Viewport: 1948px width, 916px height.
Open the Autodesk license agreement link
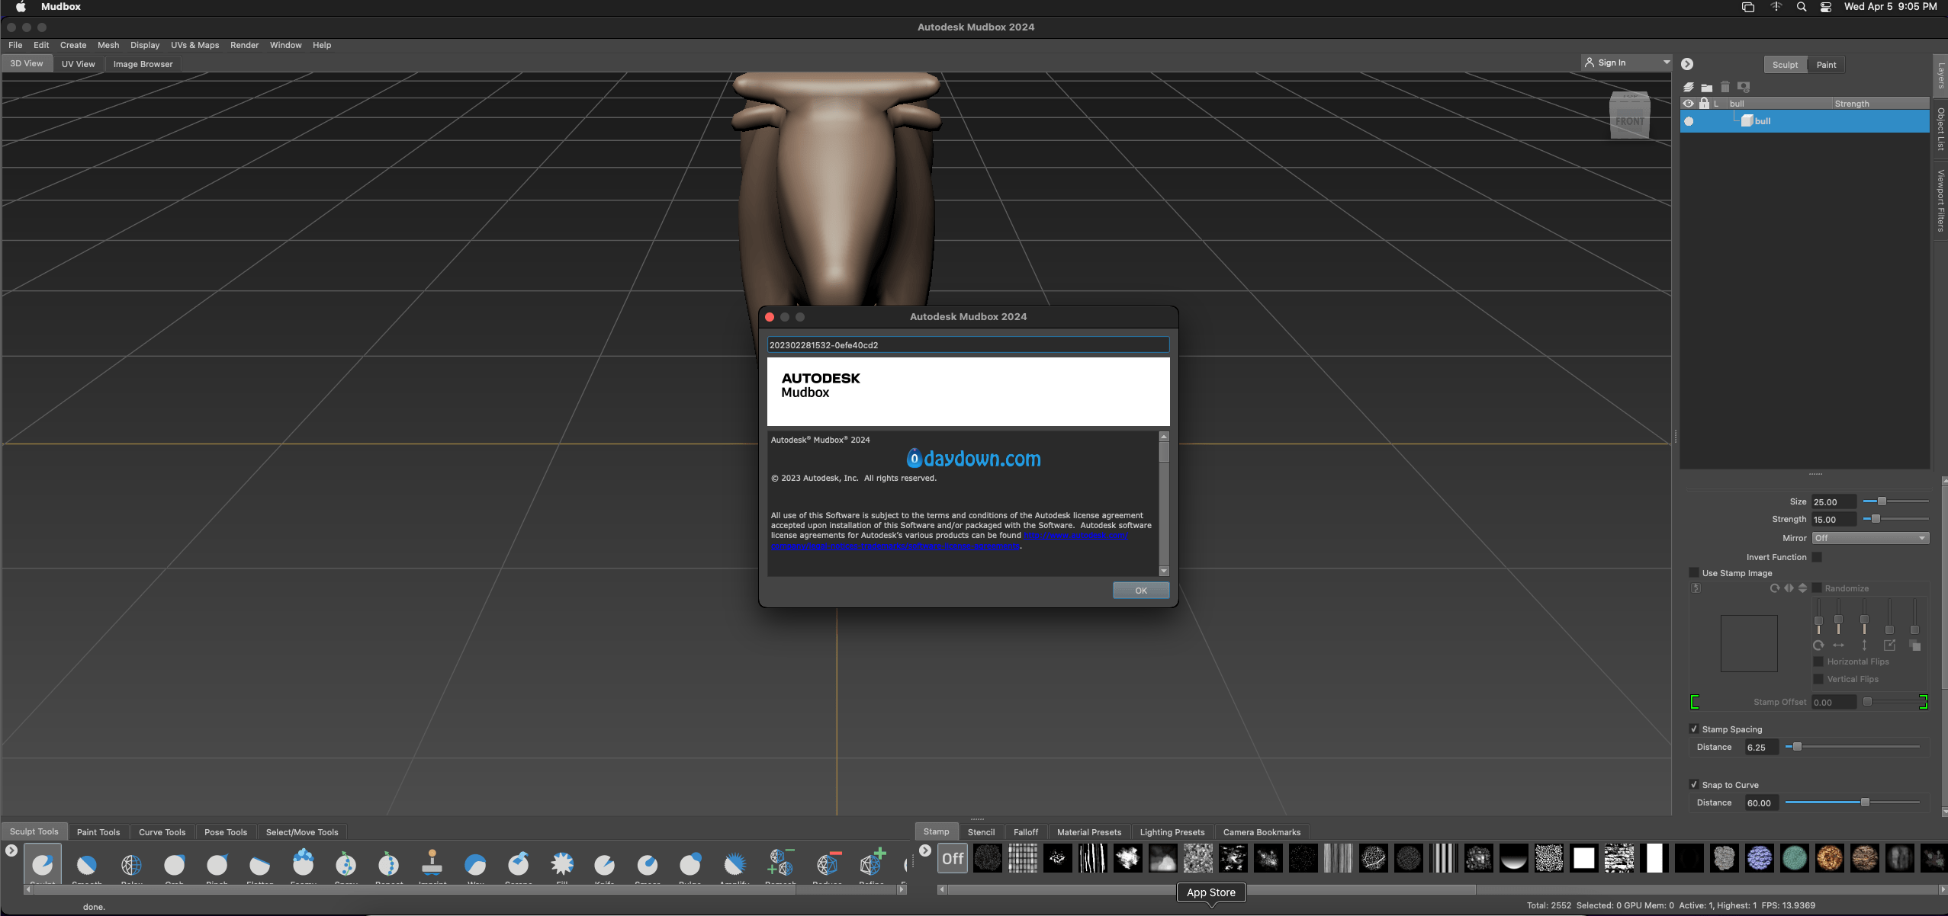[950, 540]
